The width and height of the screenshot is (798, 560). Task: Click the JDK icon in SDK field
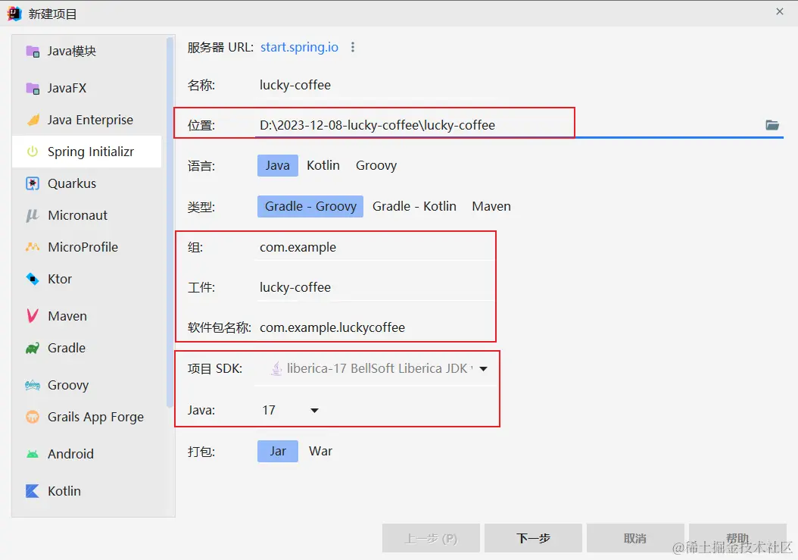tap(276, 368)
